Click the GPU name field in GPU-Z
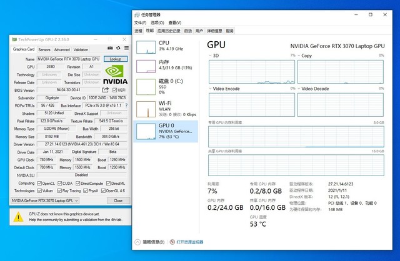Screen dimensions: 400x261 coord(69,59)
